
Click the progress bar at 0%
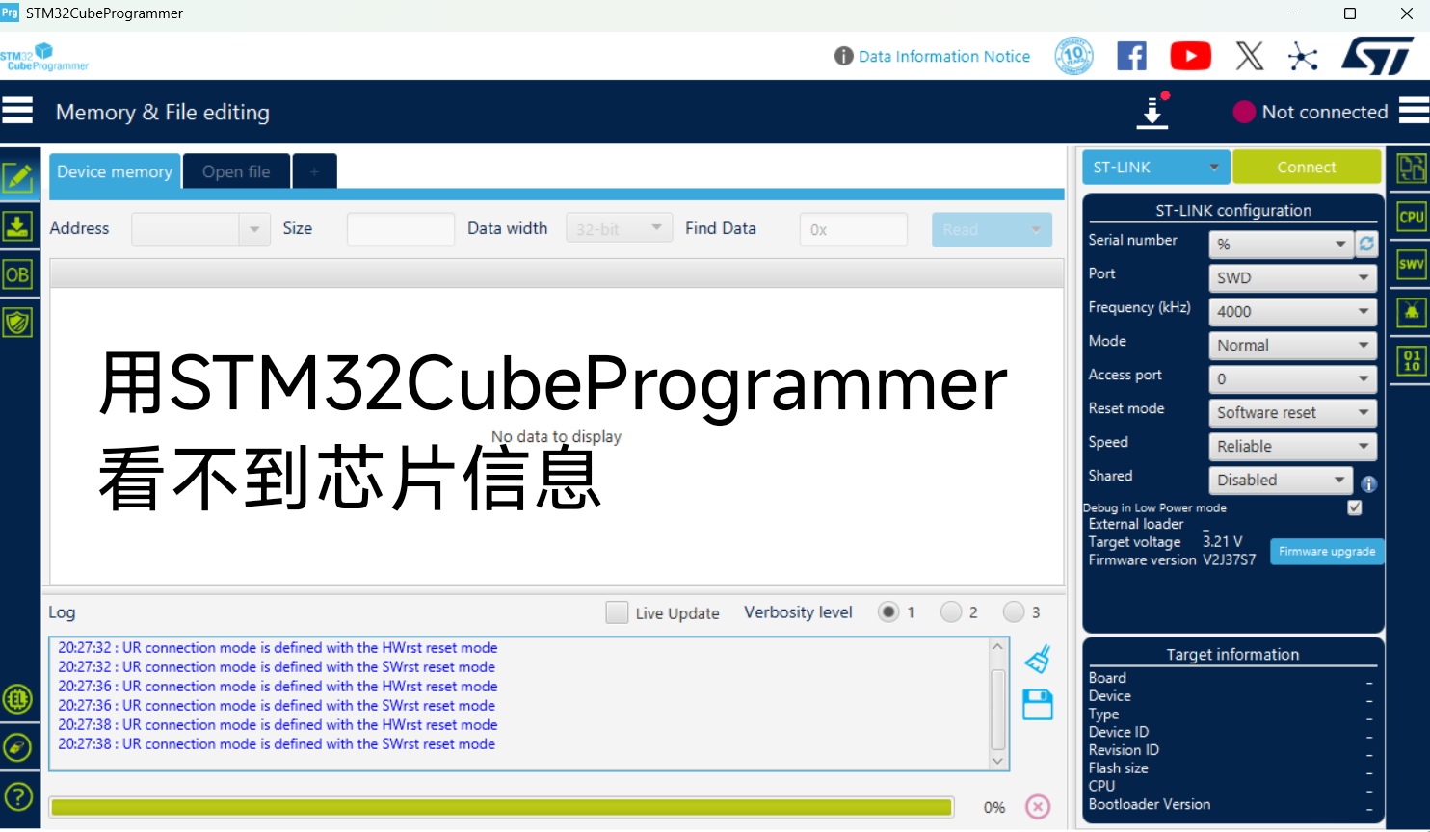pos(502,807)
